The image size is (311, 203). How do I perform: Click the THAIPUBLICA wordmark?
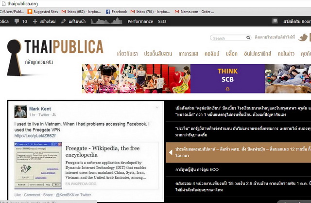coord(64,47)
